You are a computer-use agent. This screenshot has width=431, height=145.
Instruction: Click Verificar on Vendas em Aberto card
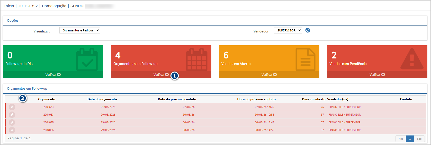click(269, 75)
